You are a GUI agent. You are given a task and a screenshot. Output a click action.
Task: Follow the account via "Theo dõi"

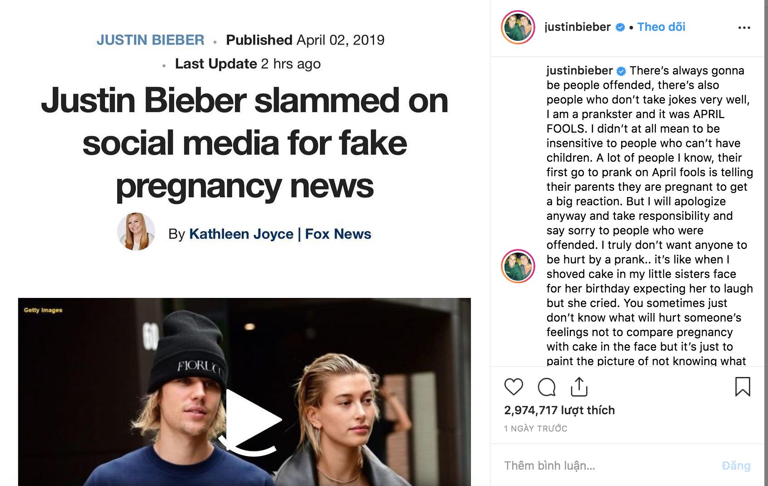(661, 27)
